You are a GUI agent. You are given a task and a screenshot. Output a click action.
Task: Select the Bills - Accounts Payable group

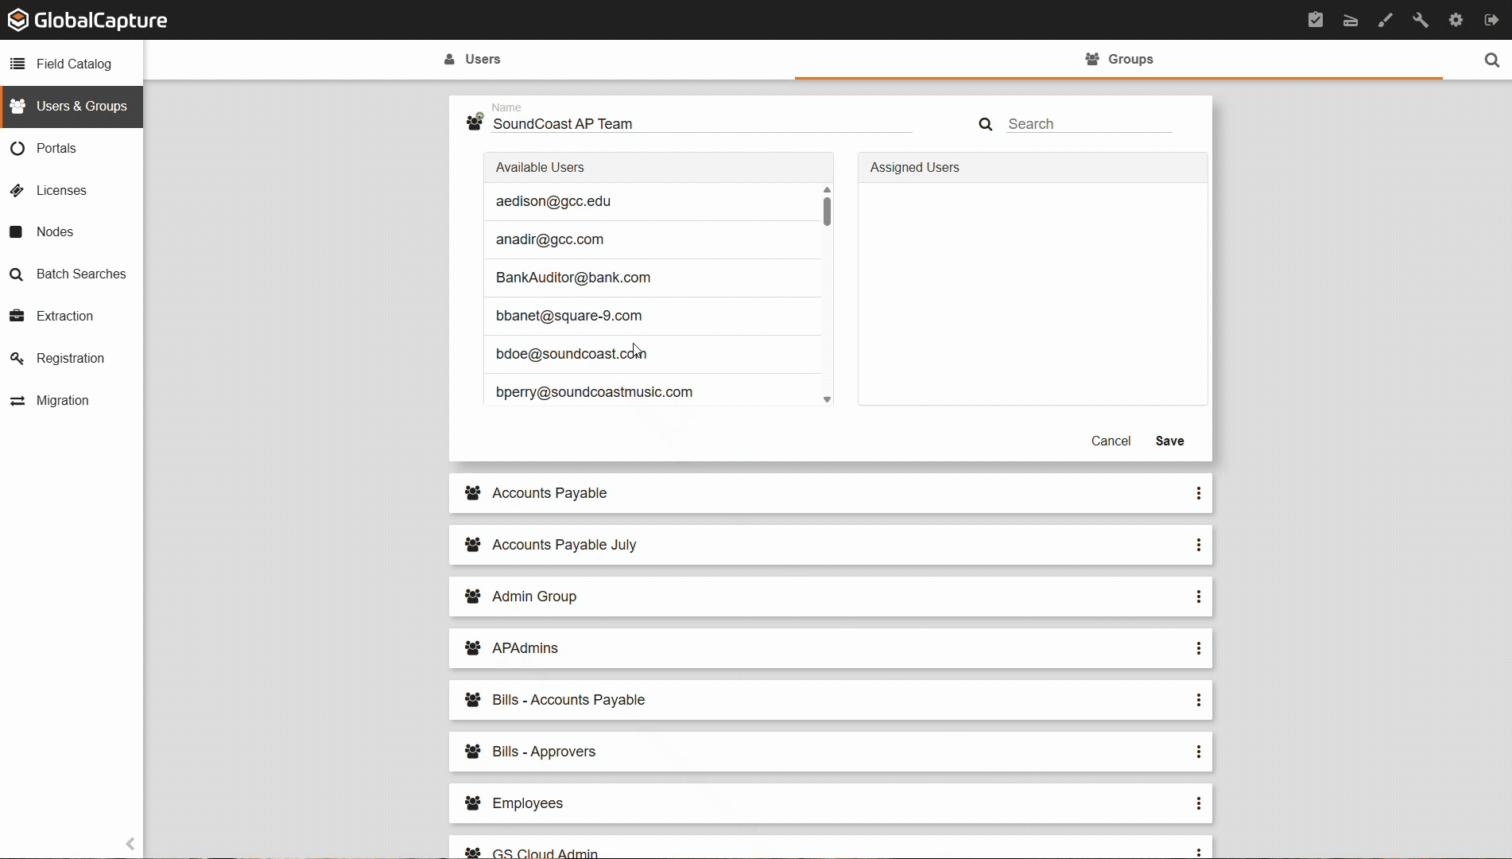click(831, 700)
